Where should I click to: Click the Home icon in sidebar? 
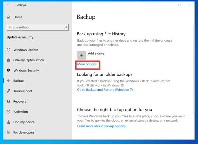9,17
